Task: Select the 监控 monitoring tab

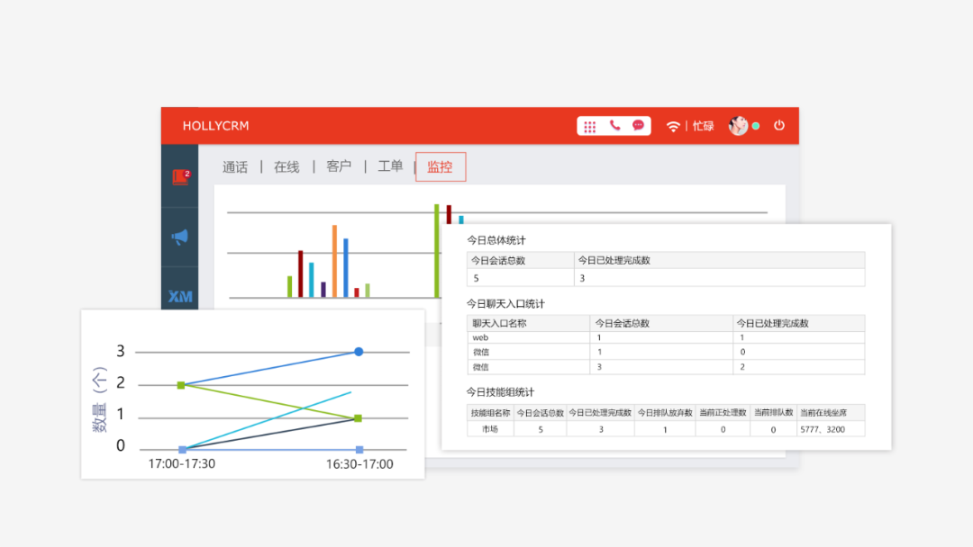Action: pyautogui.click(x=441, y=166)
